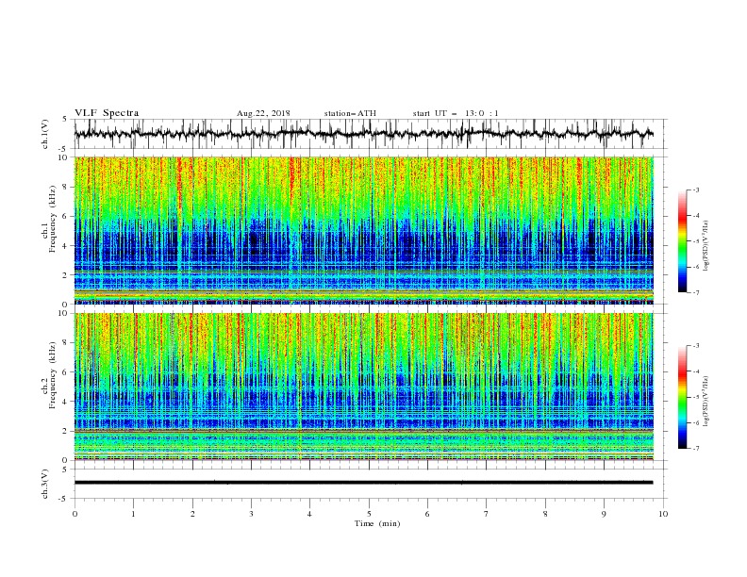747x577 pixels.
Task: Click the "ch.1(V)" axis label
Action: (x=45, y=134)
